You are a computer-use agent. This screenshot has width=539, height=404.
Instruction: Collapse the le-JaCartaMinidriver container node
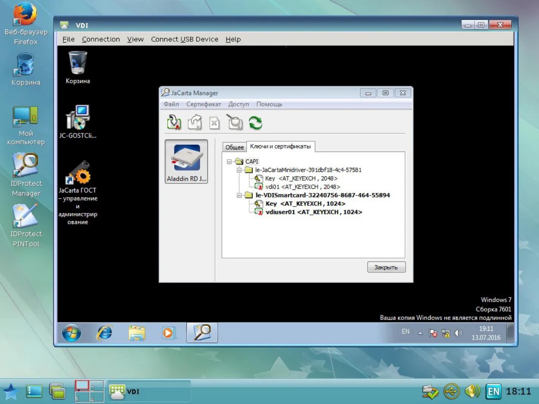coord(239,170)
